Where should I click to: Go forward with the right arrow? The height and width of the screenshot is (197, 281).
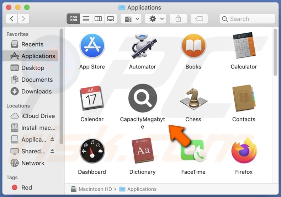click(x=23, y=18)
